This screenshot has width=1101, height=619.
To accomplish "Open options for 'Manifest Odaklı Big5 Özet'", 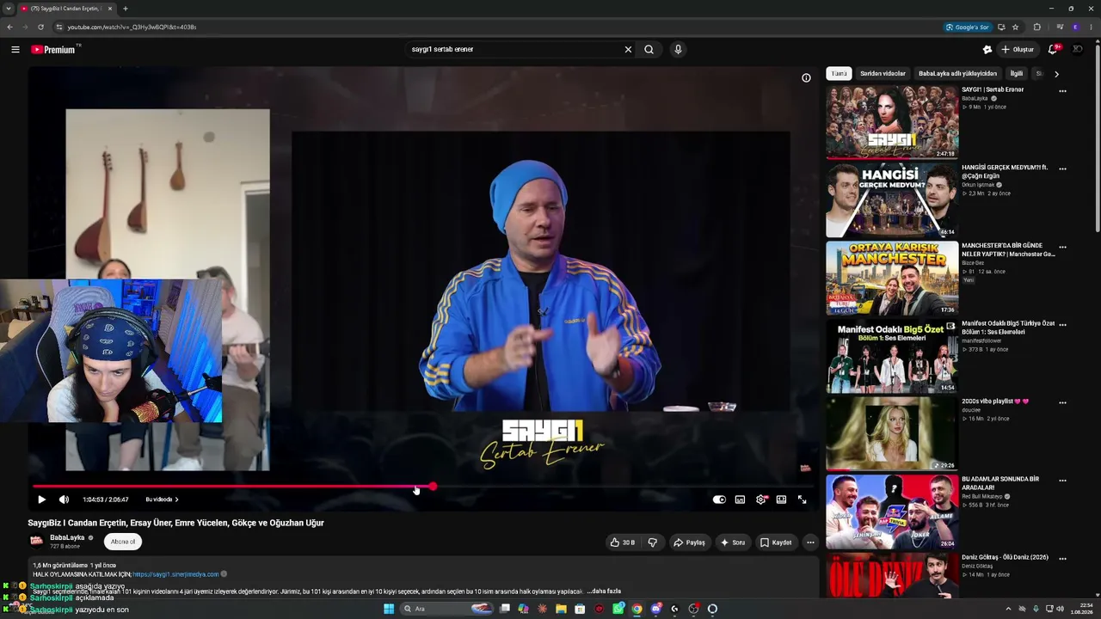I will click(1062, 325).
